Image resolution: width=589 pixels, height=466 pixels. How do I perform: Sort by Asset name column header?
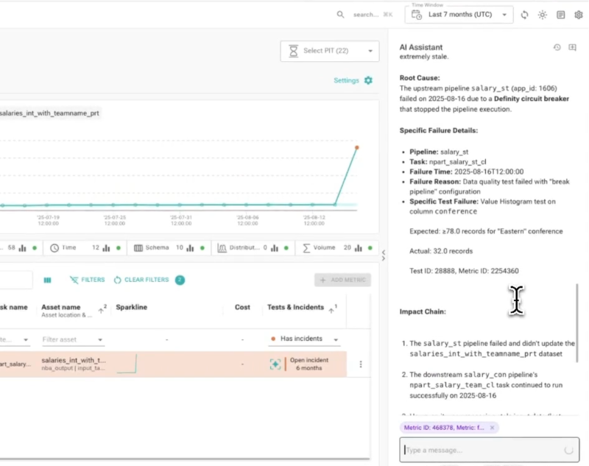coord(61,307)
